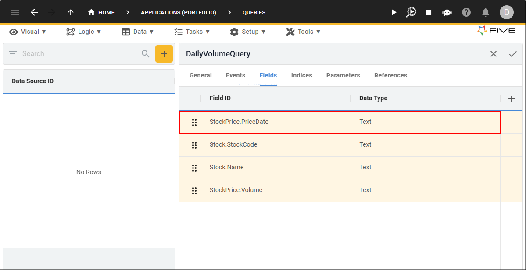
Task: Click Text data type of StockPrice.PriceDate
Action: 365,122
